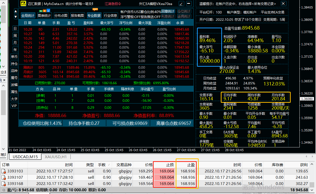The height and width of the screenshot is (194, 316).
Task: Click the up arrow above 全局统计
Action: [x=16, y=11]
